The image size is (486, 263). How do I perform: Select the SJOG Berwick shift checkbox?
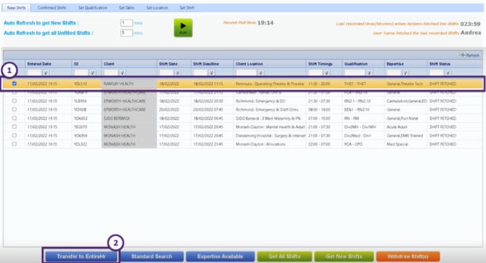pos(15,118)
